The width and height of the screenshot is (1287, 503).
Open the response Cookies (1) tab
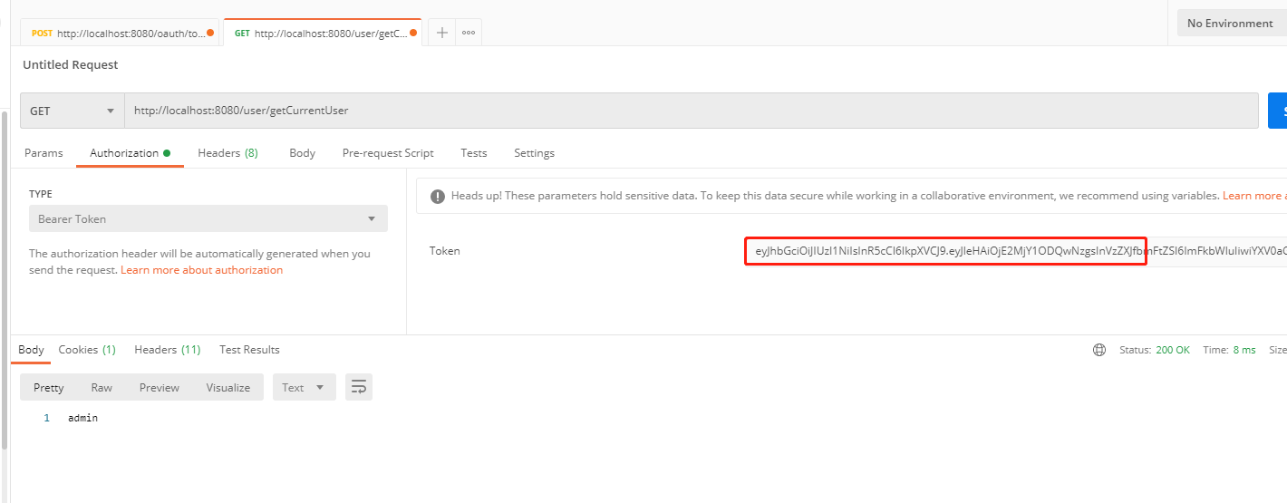(87, 350)
